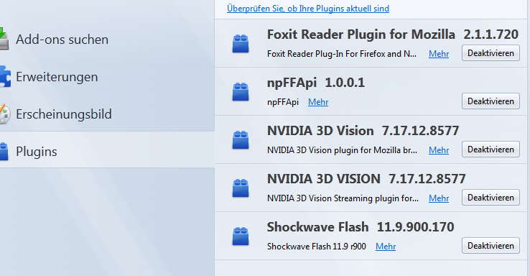Select the NVIDIA 3D VISION 7.17.12.8577 uppercase title

(x=366, y=179)
